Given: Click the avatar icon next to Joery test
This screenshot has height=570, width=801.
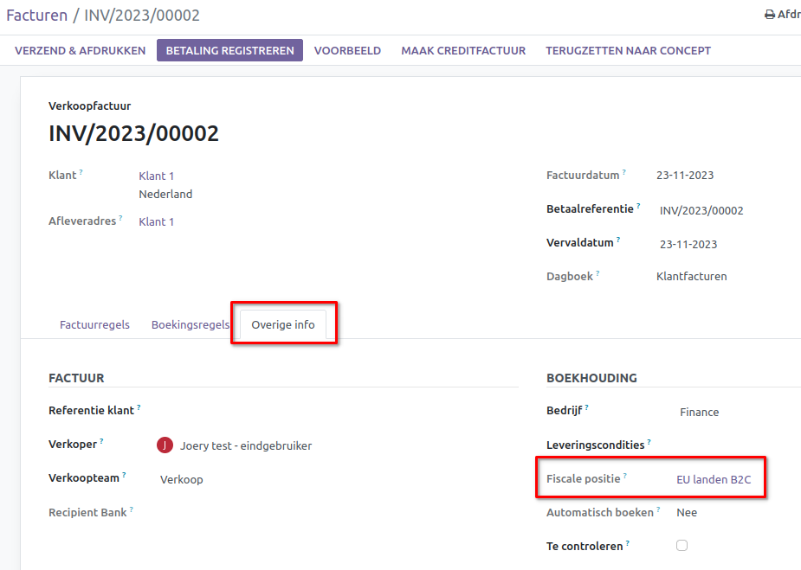Looking at the screenshot, I should coord(165,444).
